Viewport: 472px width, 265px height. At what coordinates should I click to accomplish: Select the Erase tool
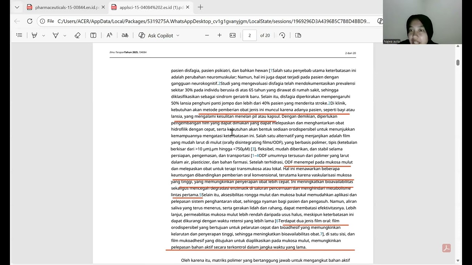[77, 35]
